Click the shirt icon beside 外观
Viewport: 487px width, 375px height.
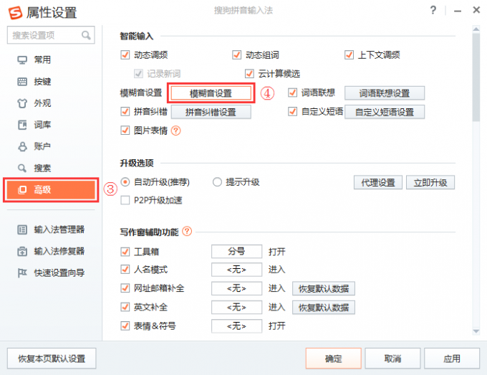pyautogui.click(x=22, y=103)
